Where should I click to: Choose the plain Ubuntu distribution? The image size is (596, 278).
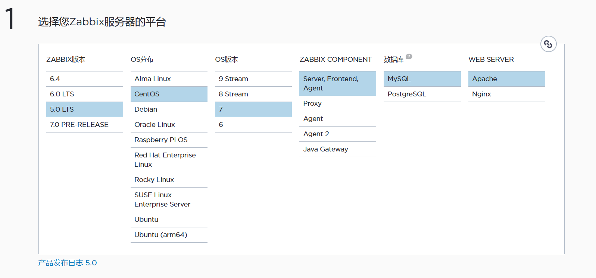pos(169,220)
